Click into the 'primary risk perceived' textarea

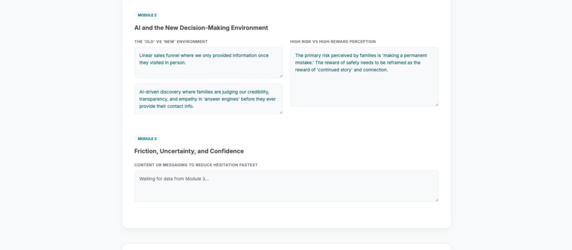364,76
